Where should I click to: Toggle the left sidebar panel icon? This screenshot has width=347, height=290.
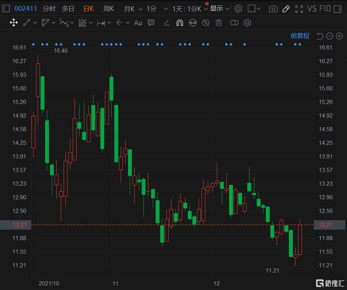[6, 9]
